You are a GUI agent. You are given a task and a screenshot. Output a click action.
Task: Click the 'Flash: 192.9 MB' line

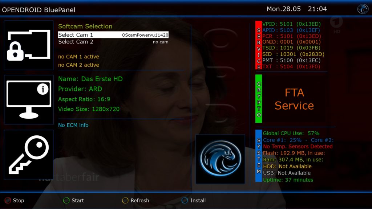point(294,153)
